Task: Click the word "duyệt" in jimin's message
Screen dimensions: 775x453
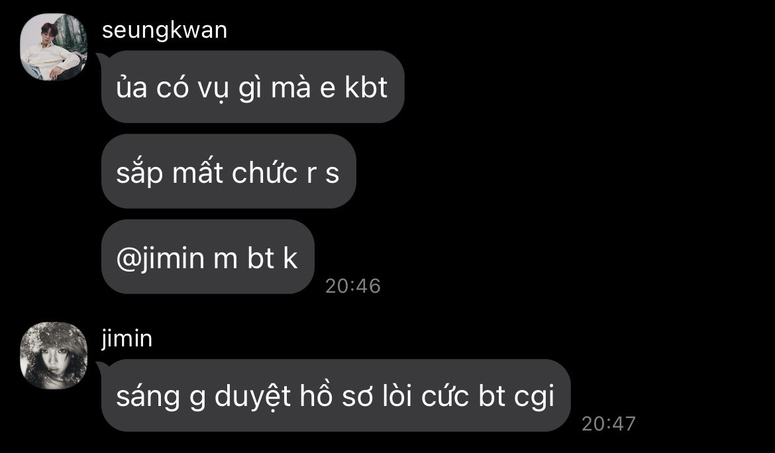Action: click(252, 396)
